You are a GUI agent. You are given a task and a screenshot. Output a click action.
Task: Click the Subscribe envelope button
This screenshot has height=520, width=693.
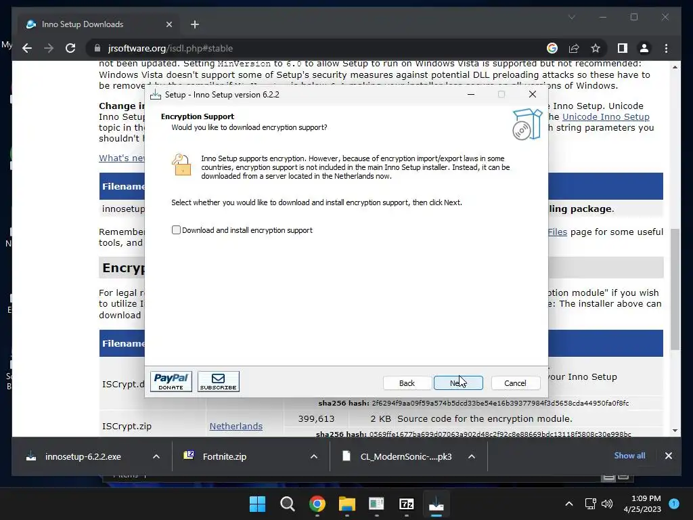[x=219, y=381]
